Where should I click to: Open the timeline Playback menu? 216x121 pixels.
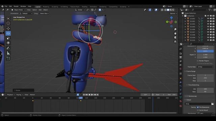tap(11, 95)
